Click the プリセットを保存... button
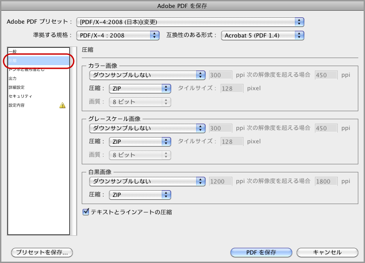The height and width of the screenshot is (263, 365). coord(42,252)
